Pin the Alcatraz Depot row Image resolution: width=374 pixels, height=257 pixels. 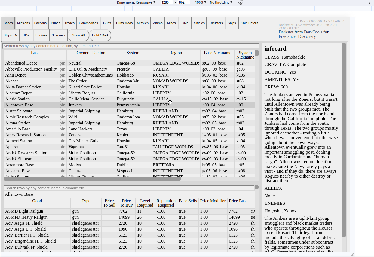(62, 93)
